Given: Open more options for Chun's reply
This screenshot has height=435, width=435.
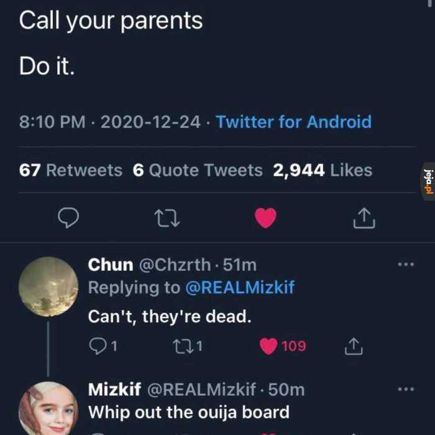Looking at the screenshot, I should tap(405, 265).
